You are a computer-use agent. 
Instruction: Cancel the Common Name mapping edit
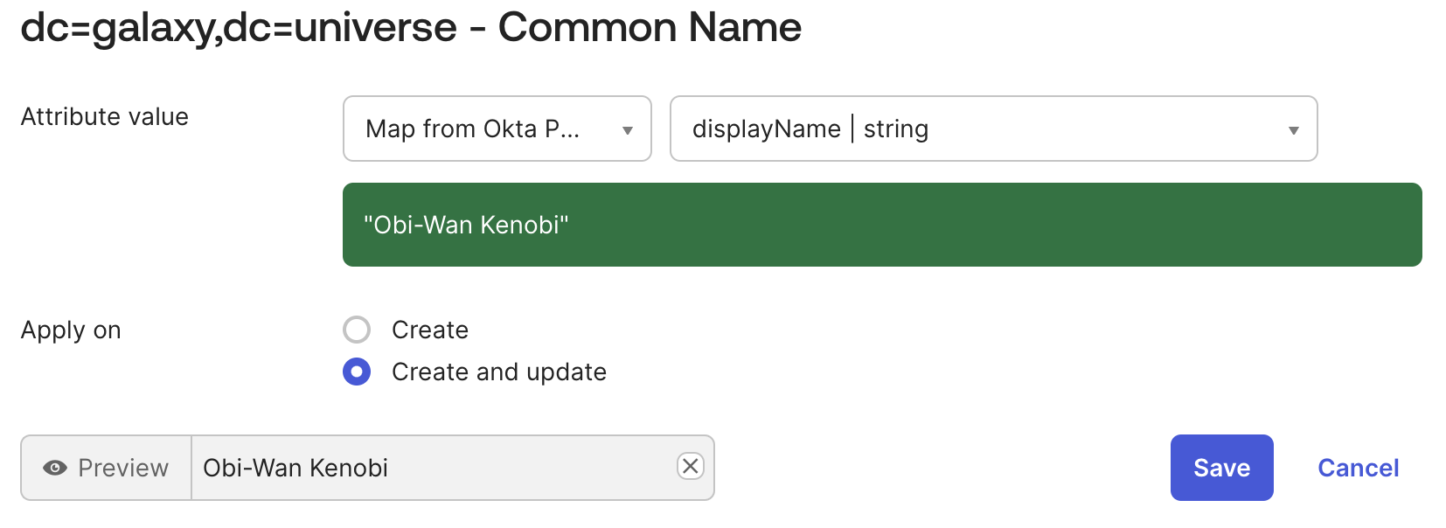click(x=1358, y=468)
